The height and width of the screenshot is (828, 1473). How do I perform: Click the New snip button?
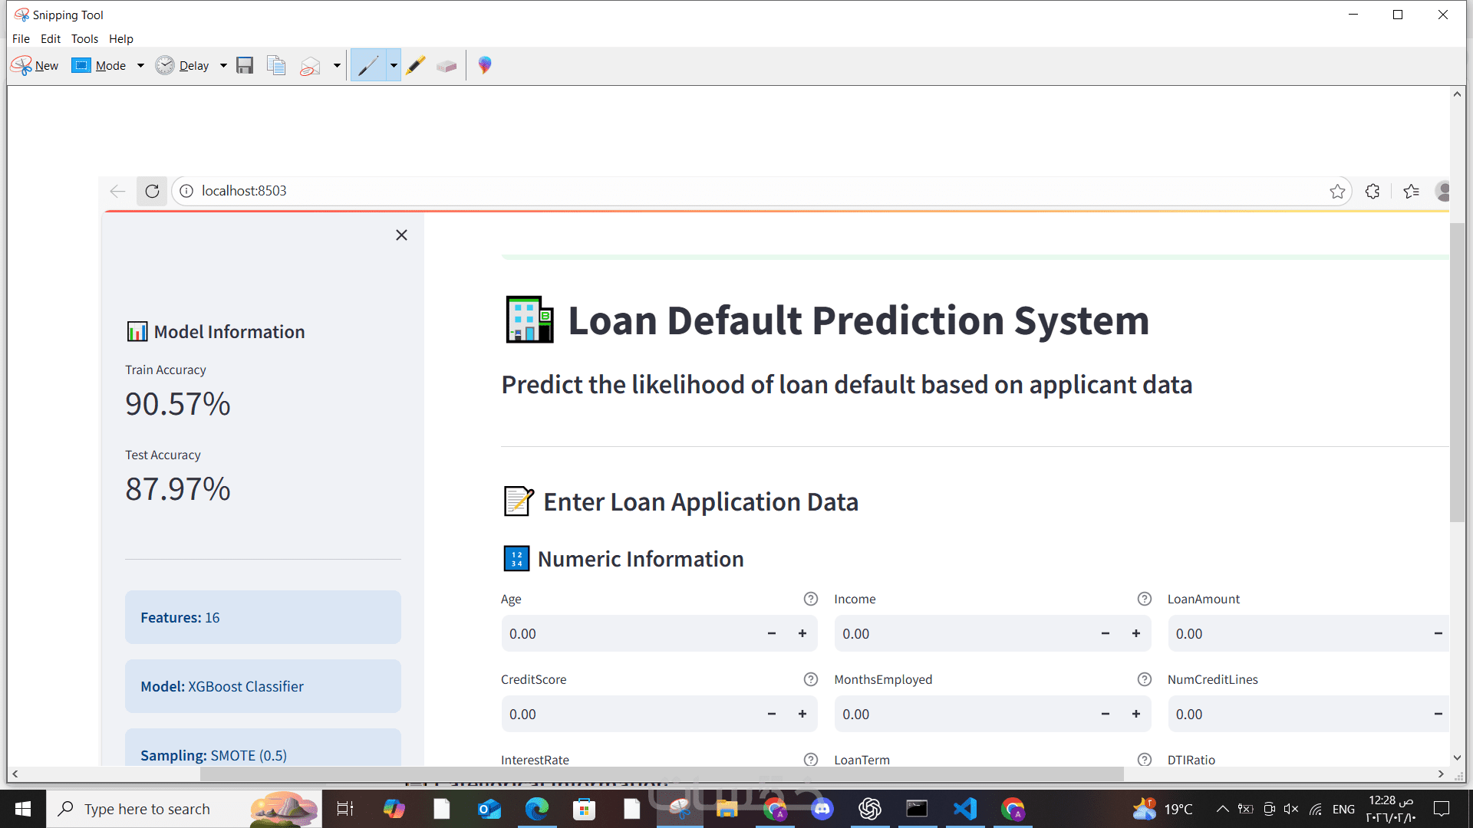click(x=35, y=65)
